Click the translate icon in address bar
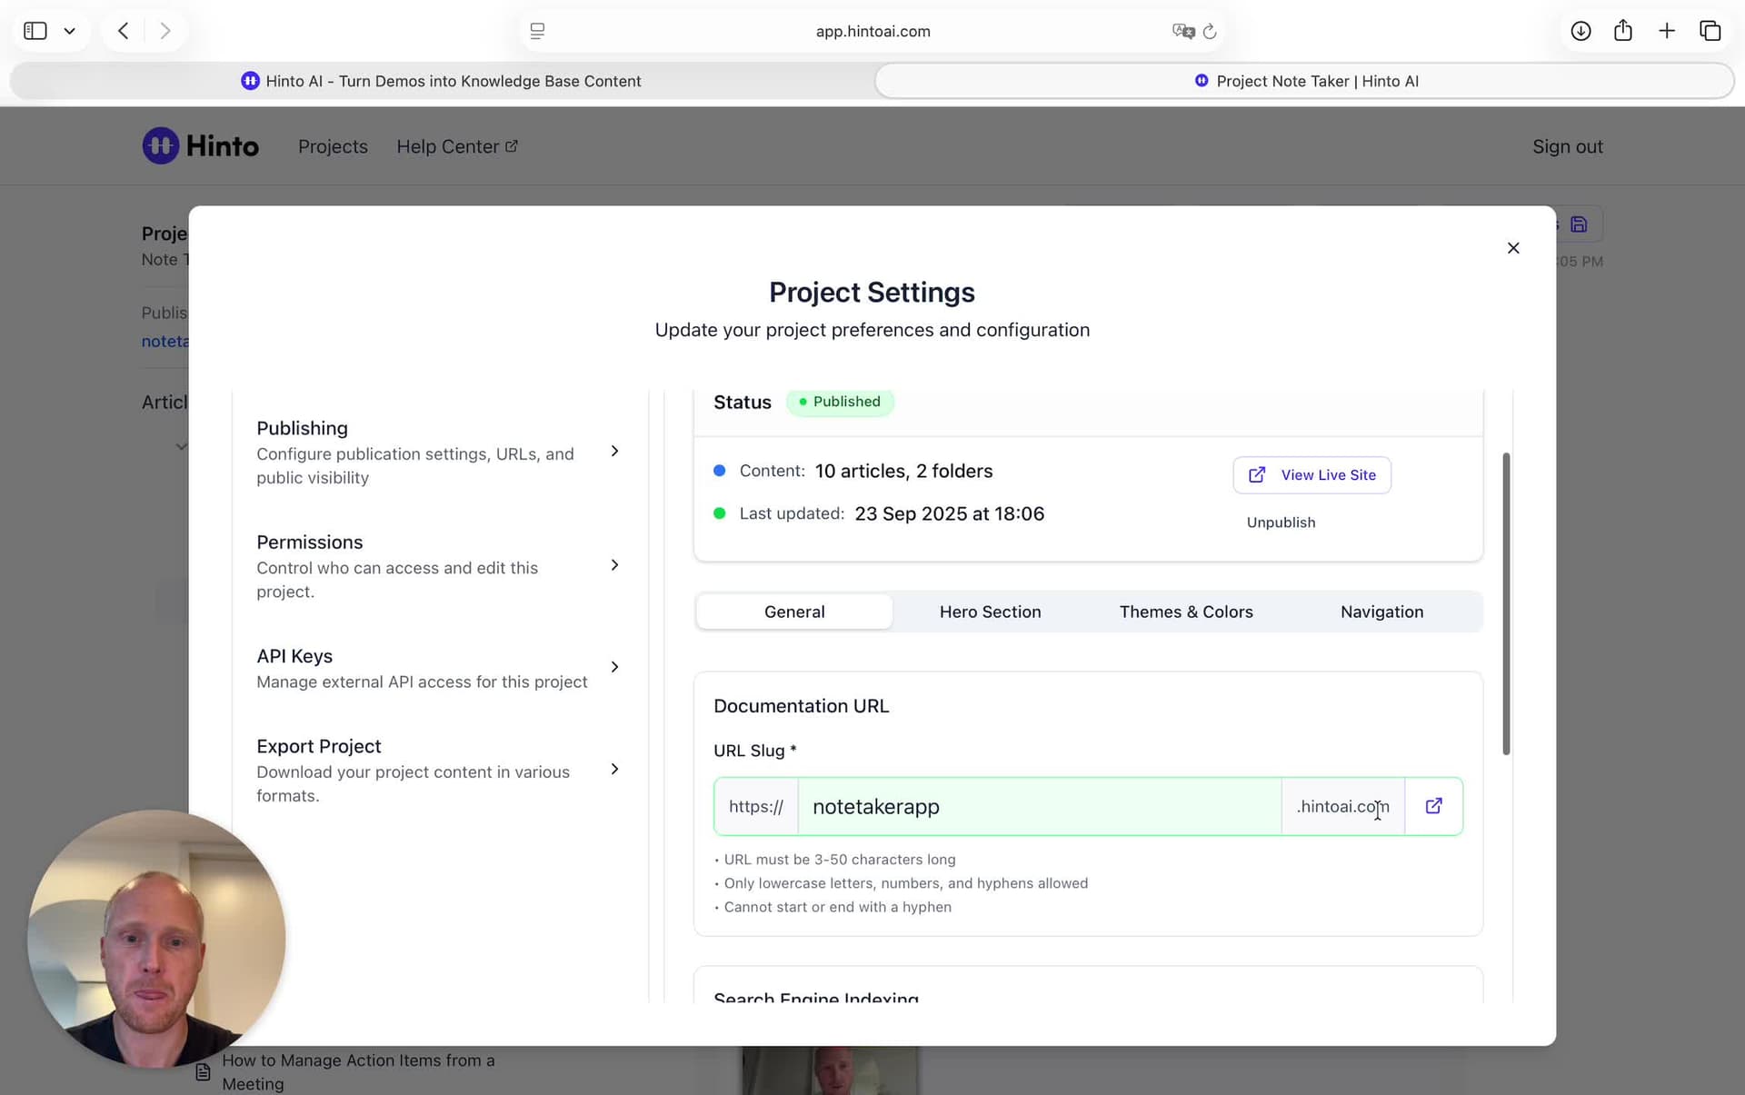Screen dimensions: 1745x1095 click(1182, 32)
